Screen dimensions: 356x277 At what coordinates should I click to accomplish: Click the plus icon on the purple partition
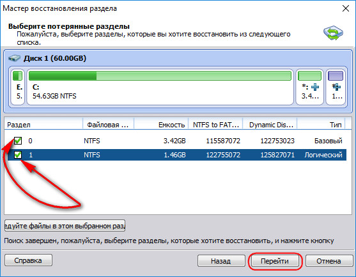[x=336, y=87]
